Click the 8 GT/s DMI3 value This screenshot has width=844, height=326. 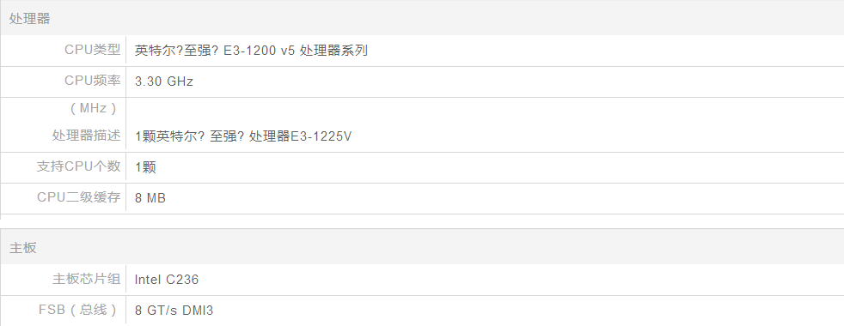(174, 311)
